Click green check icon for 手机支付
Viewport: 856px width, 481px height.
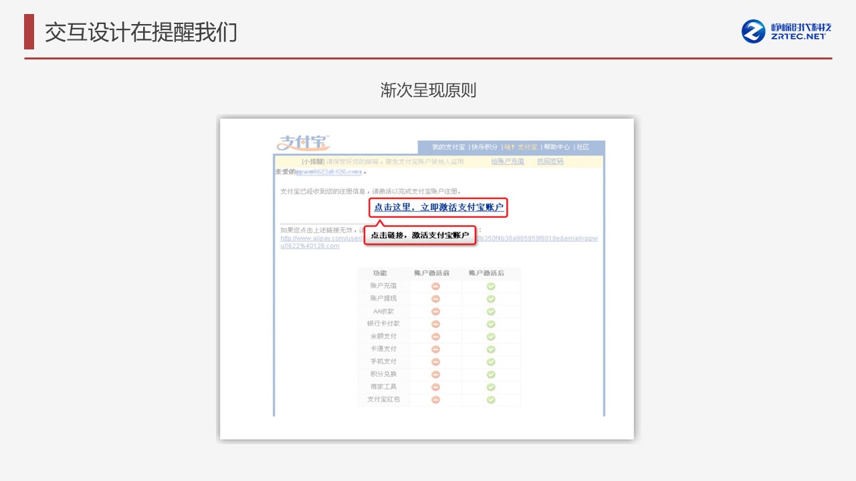click(x=491, y=361)
